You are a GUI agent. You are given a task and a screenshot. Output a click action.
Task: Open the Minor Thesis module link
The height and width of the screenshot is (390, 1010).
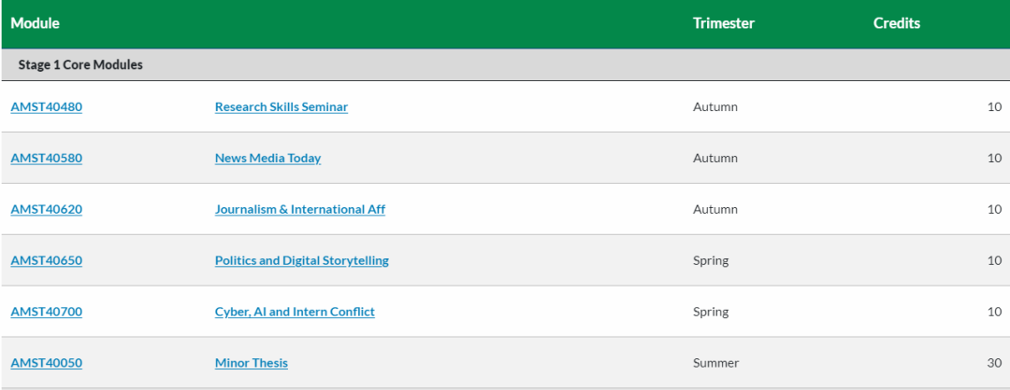(x=252, y=363)
